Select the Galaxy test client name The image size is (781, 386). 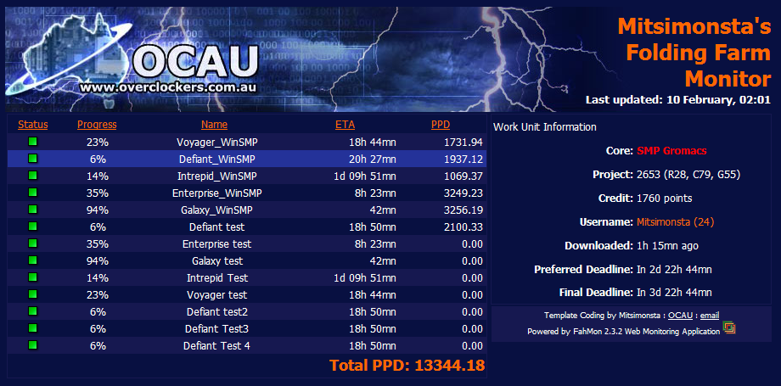point(217,261)
